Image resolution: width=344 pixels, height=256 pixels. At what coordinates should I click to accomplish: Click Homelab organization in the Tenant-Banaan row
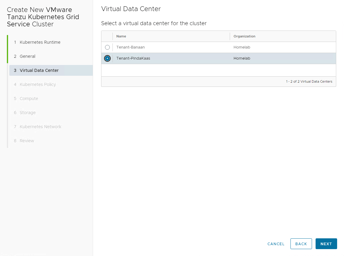[242, 47]
